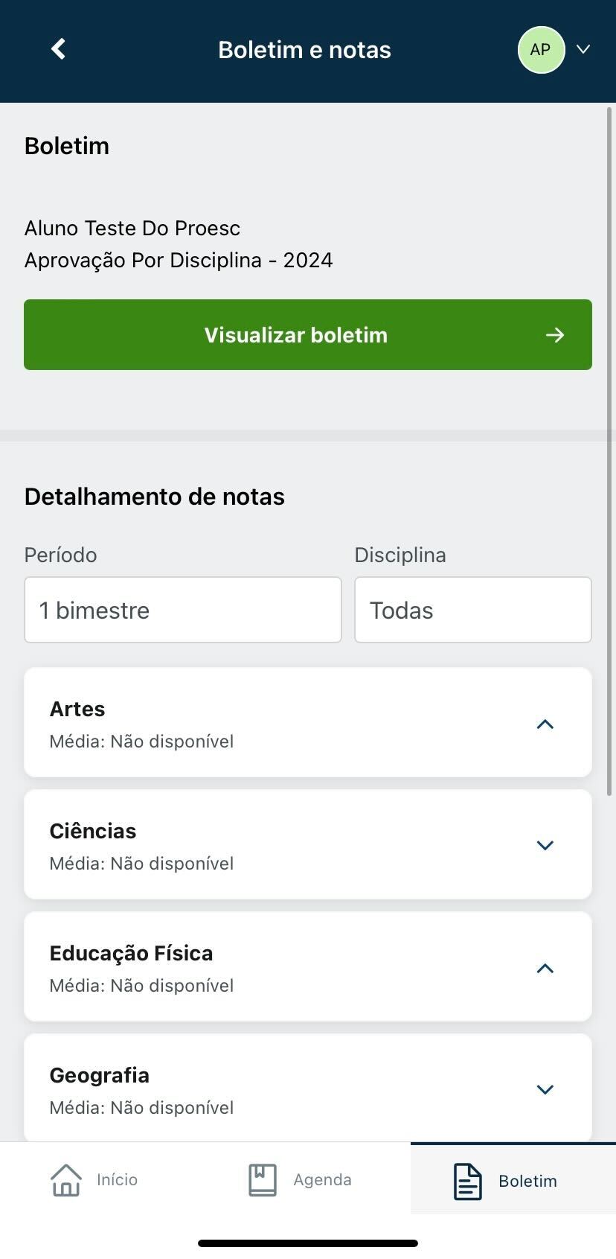Open the AP profile avatar
Image resolution: width=616 pixels, height=1259 pixels.
coord(541,50)
